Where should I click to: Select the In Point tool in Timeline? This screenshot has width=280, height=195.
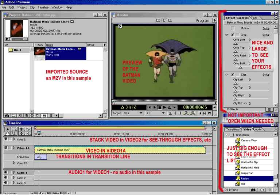[28, 133]
